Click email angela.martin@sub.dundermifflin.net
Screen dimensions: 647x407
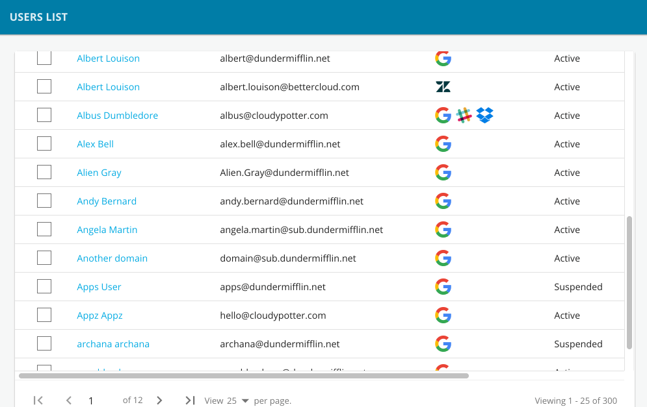[301, 229]
